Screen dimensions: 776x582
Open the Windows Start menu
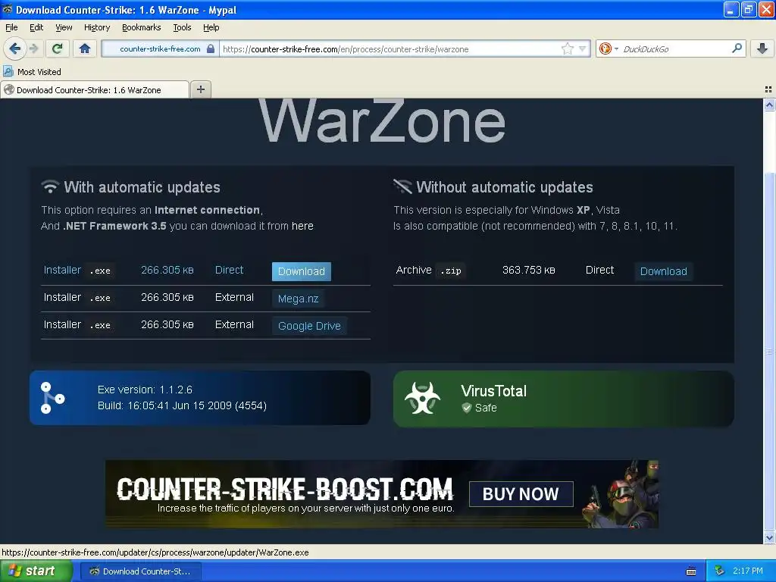pyautogui.click(x=36, y=571)
